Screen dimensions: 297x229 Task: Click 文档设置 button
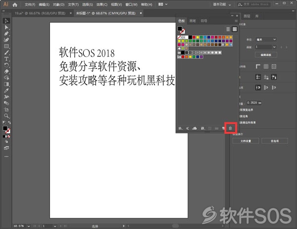[x=246, y=141]
